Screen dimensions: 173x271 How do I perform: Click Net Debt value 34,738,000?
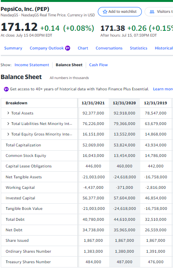point(93,230)
